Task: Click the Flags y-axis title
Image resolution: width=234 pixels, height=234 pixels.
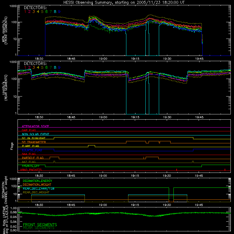Action: tap(12, 146)
